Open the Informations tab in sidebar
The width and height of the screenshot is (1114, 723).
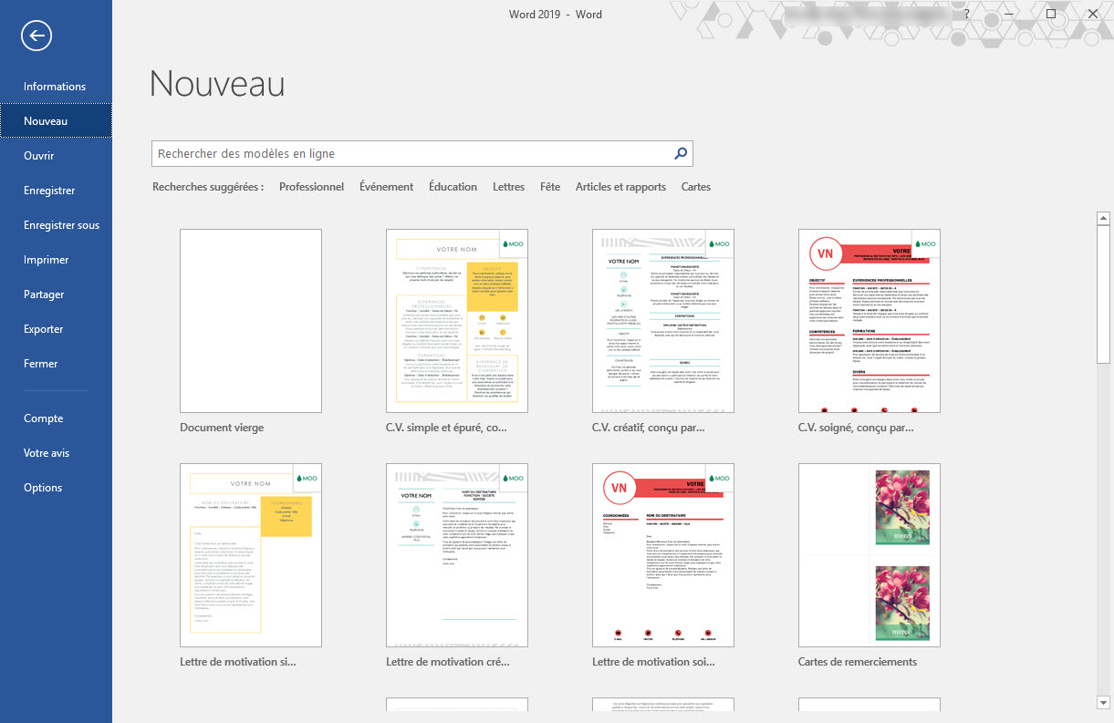(55, 87)
